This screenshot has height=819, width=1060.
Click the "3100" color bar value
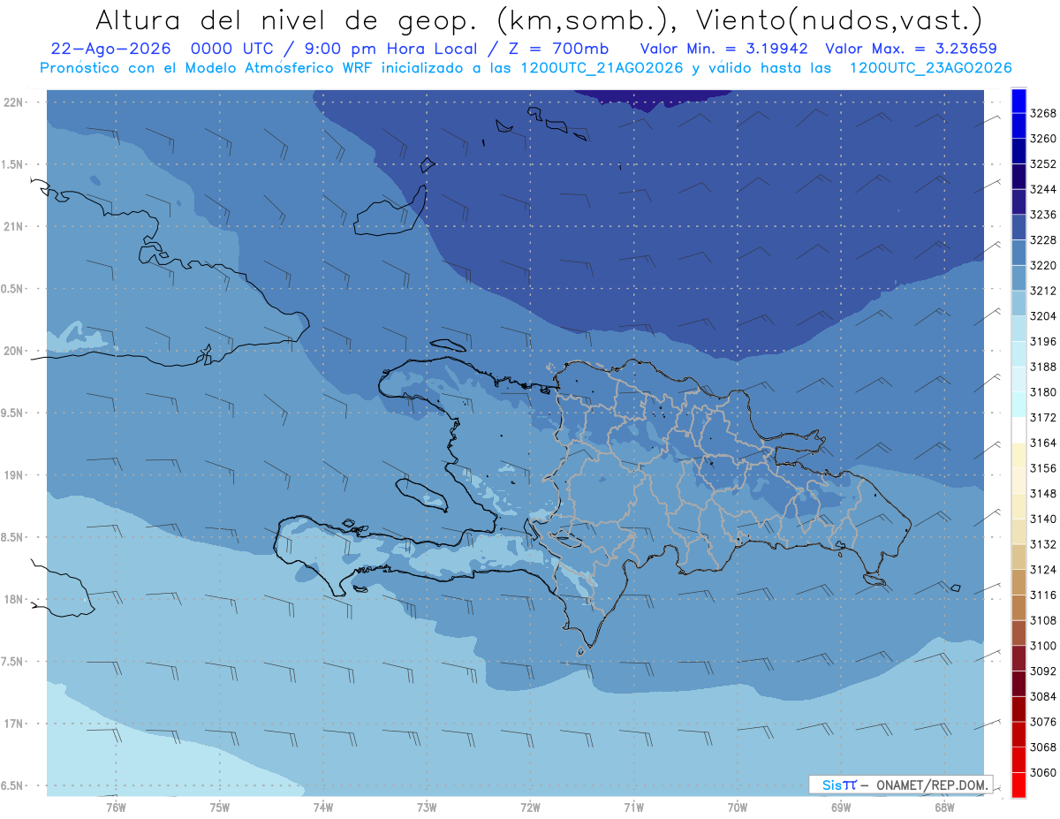click(x=1044, y=646)
